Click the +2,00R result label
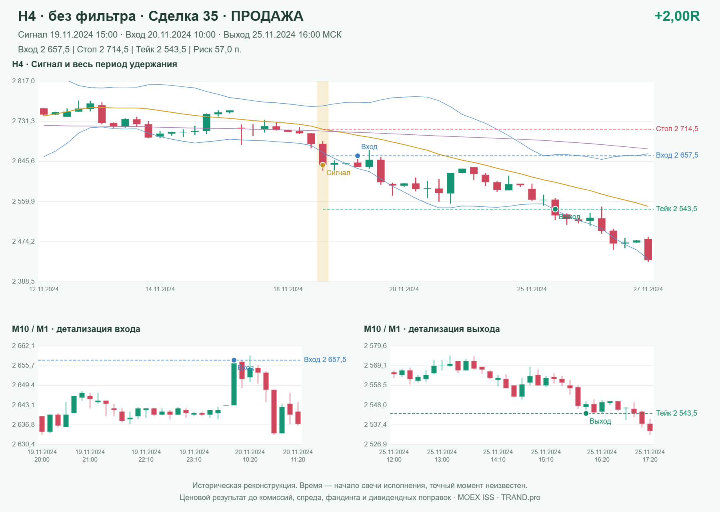Image resolution: width=720 pixels, height=512 pixels. click(677, 16)
